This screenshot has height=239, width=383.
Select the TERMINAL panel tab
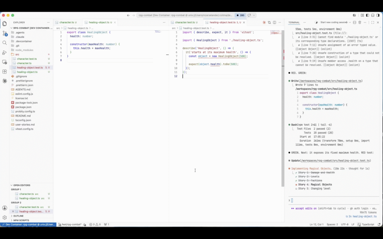click(x=294, y=22)
